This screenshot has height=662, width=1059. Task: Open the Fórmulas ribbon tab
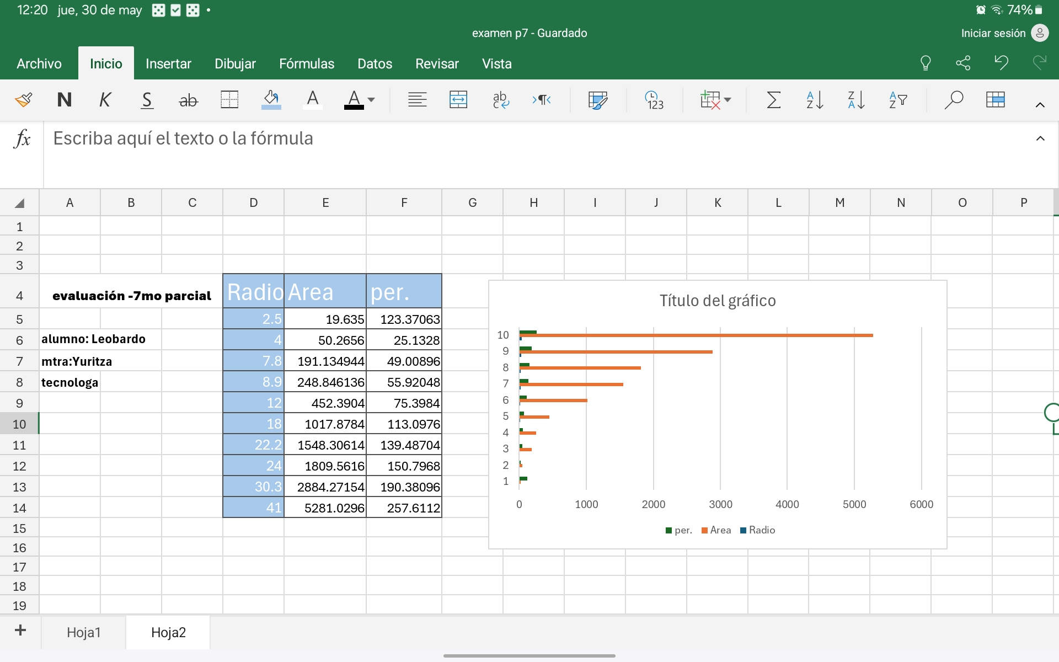point(306,63)
